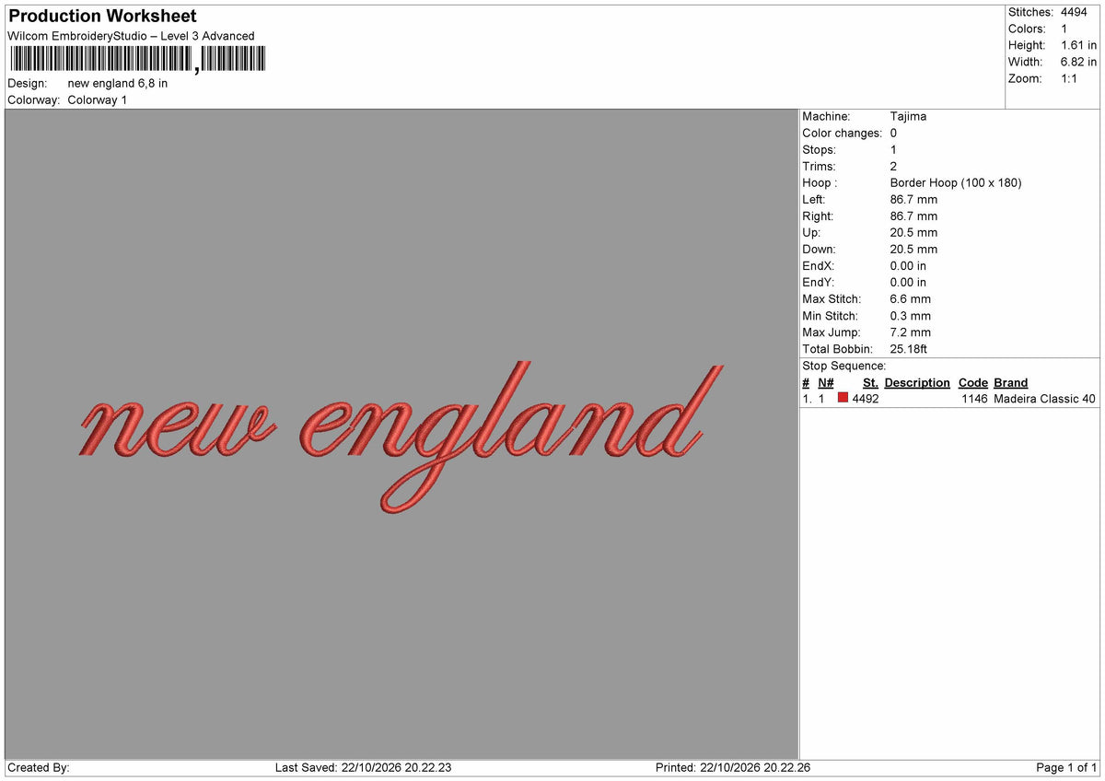Select design name 'new england 6,8 in'
This screenshot has width=1105, height=781.
(x=118, y=83)
